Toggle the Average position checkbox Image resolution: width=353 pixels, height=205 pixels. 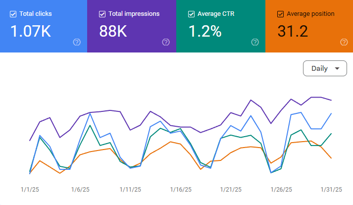(x=281, y=14)
